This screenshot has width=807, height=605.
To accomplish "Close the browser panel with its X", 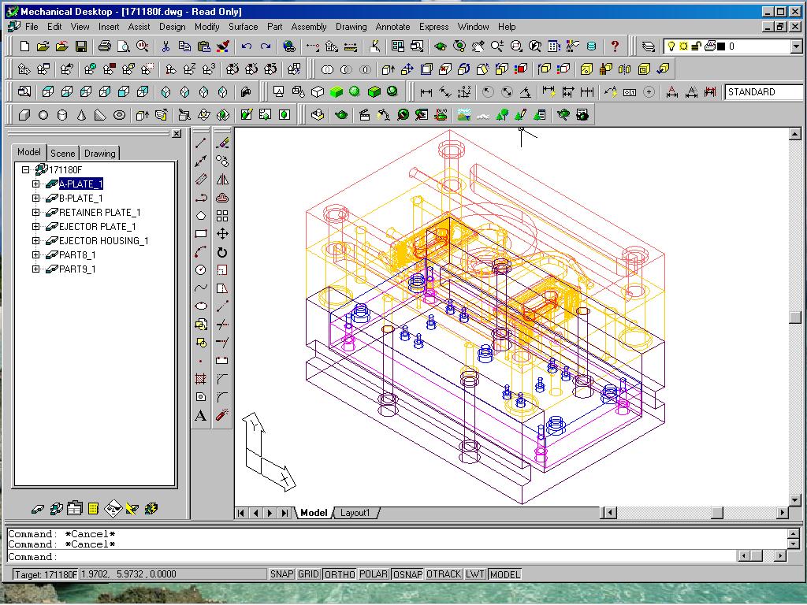I will pos(177,134).
